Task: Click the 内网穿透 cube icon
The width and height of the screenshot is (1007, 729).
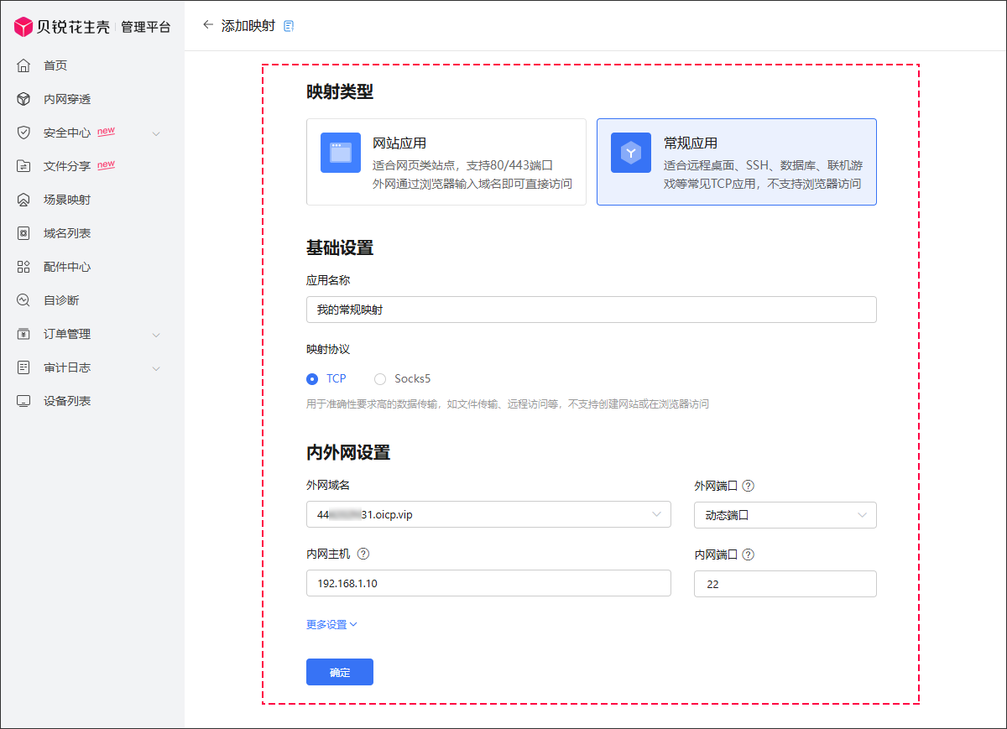Action: [x=23, y=99]
